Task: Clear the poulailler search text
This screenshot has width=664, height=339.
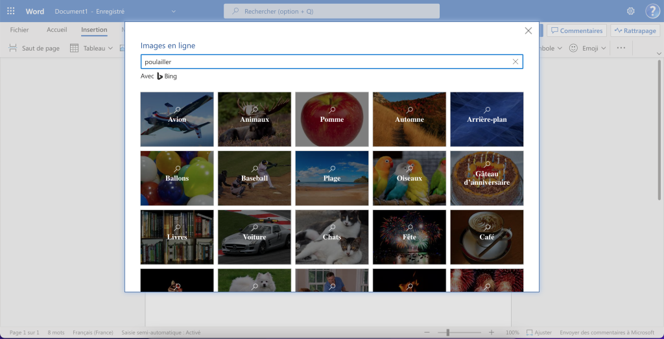Action: 516,62
